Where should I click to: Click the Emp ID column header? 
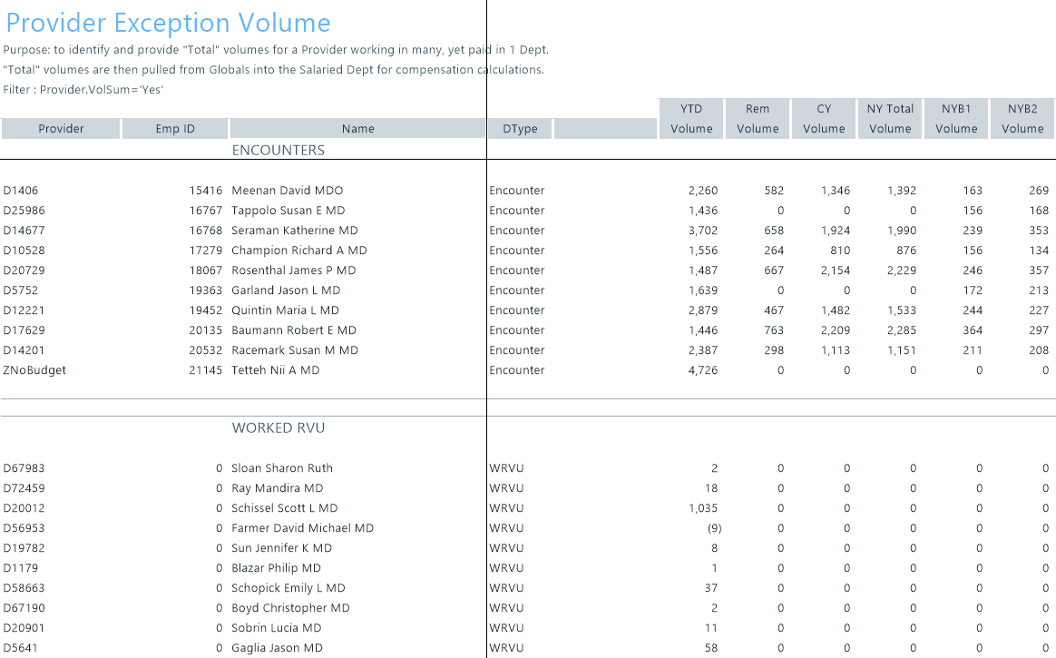[175, 129]
